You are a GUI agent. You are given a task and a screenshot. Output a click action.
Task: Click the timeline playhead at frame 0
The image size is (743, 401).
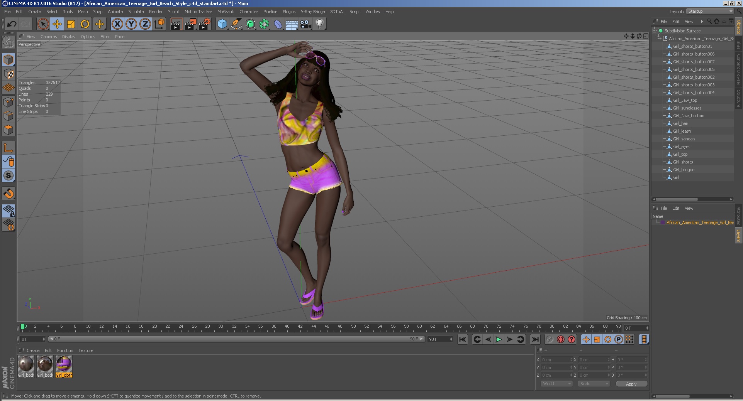[23, 327]
